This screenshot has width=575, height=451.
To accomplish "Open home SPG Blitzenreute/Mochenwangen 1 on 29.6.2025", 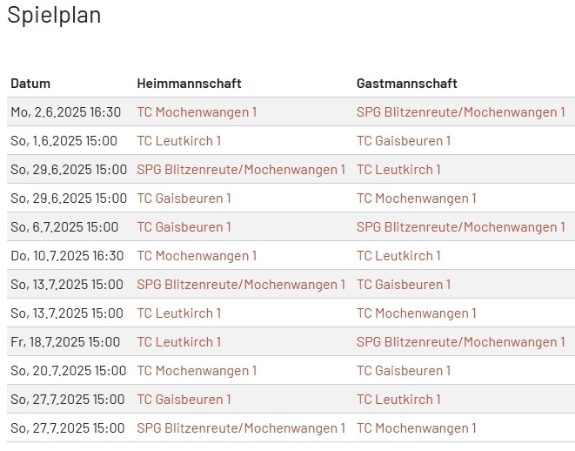I will pyautogui.click(x=241, y=169).
